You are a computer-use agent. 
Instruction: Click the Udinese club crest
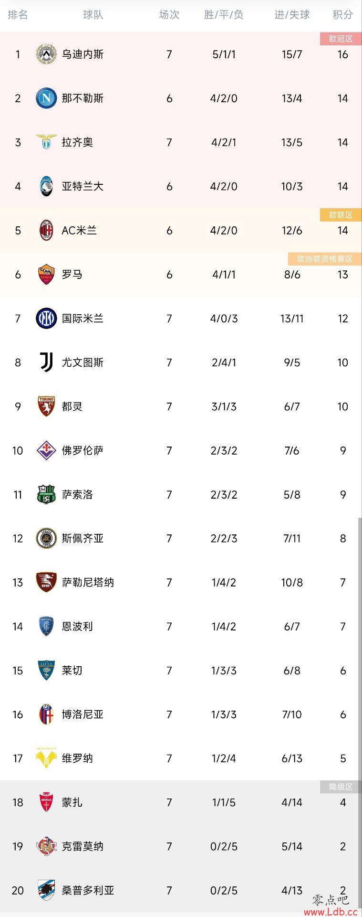point(46,54)
